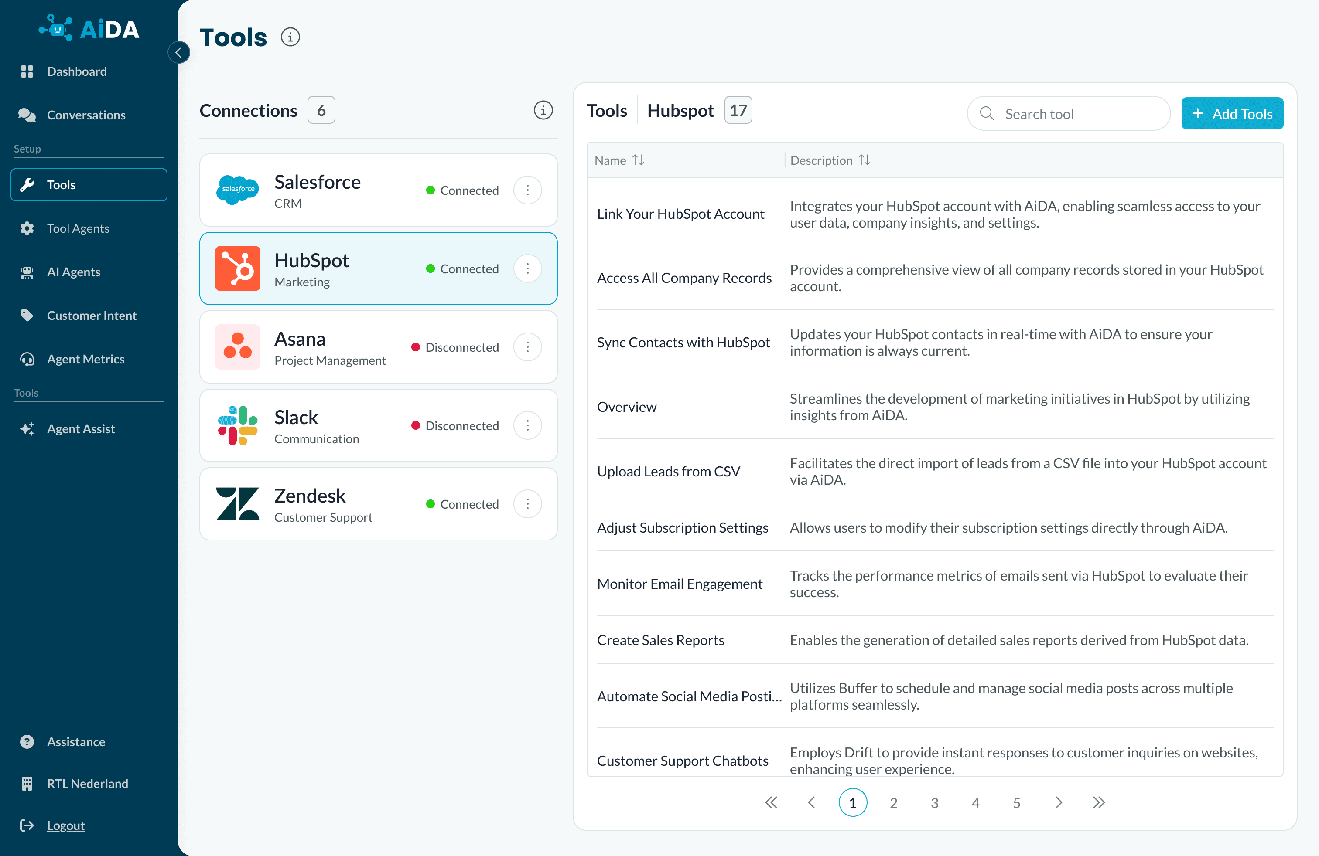Collapse the sidebar with the chevron button
The width and height of the screenshot is (1319, 856).
coord(178,53)
